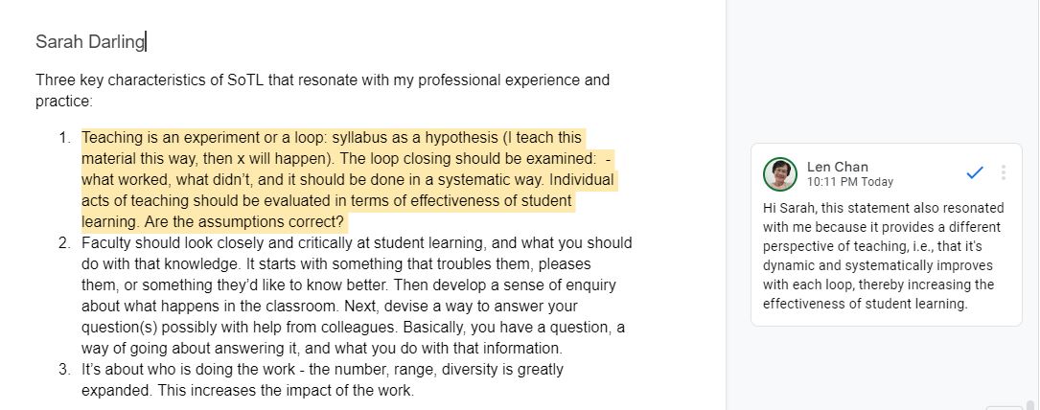1040x410 pixels.
Task: Resolve Len Chan's comment with the checkmark
Action: [x=974, y=172]
